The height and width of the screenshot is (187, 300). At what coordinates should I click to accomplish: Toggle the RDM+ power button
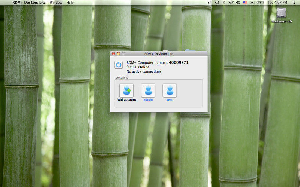pos(118,65)
